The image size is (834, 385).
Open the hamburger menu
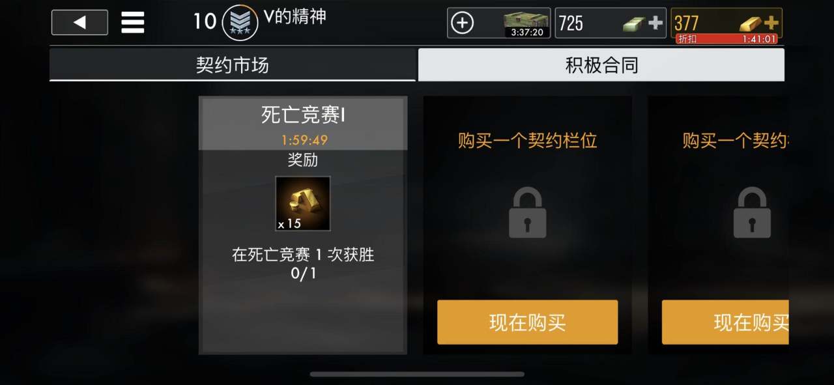point(133,22)
